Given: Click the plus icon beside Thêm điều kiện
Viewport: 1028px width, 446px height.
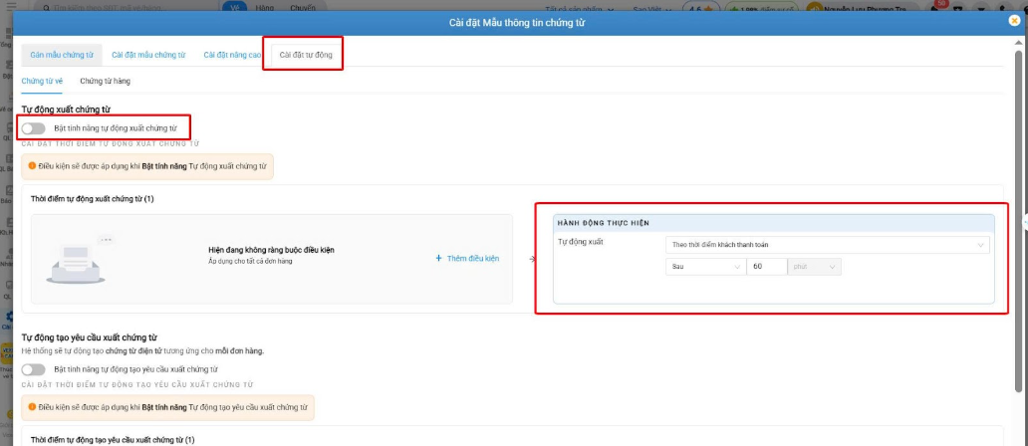Looking at the screenshot, I should 438,259.
